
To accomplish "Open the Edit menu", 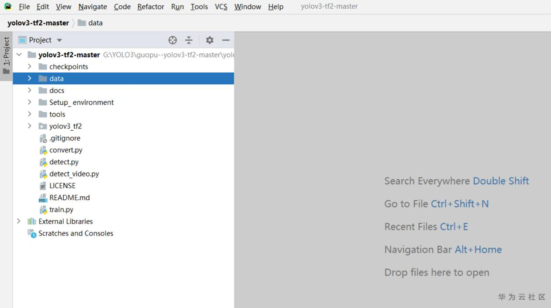I will click(43, 7).
